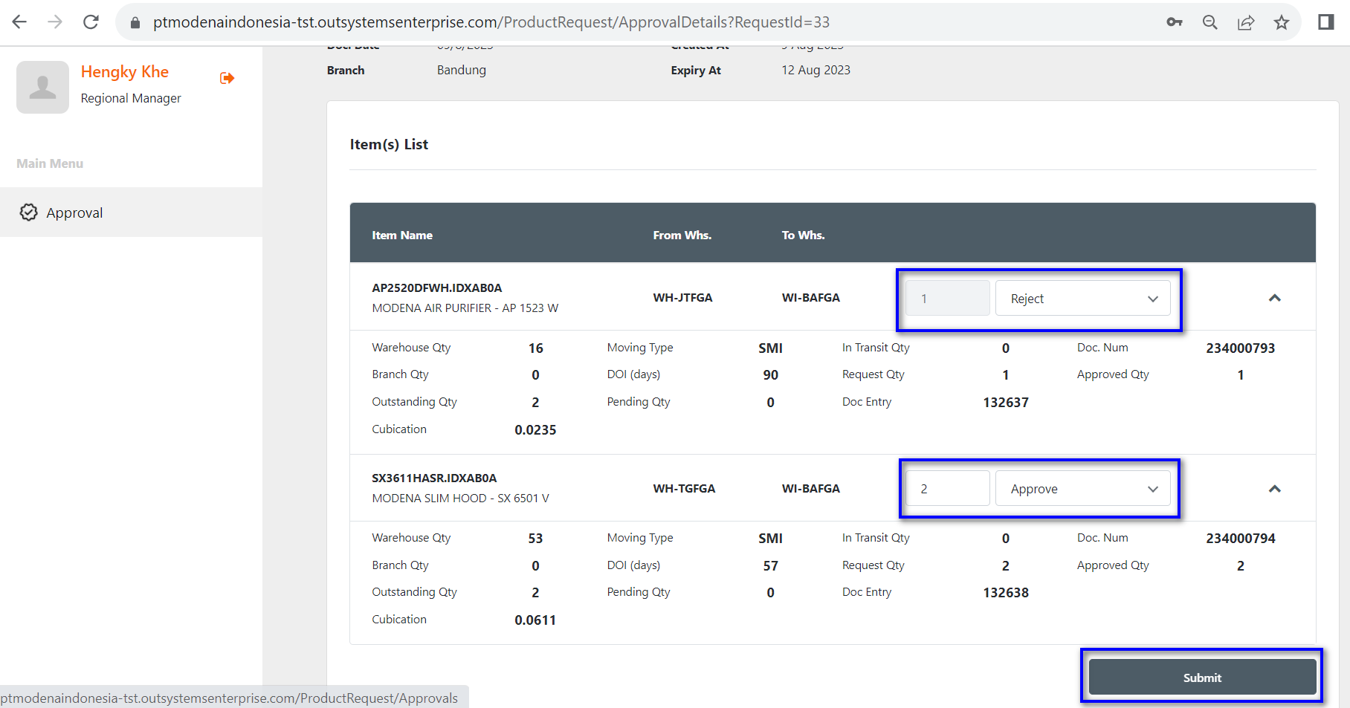Collapse the AP2520DFWH.IDXAB0A item details
This screenshot has width=1350, height=708.
[x=1275, y=298]
